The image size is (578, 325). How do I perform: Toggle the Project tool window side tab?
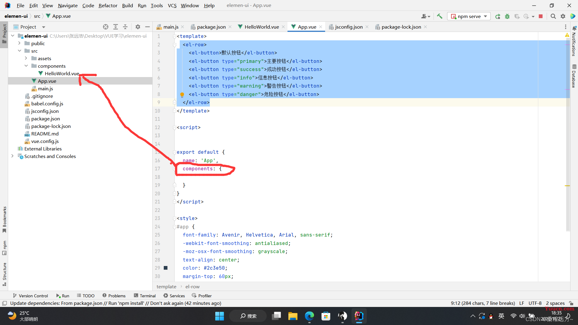pyautogui.click(x=4, y=34)
